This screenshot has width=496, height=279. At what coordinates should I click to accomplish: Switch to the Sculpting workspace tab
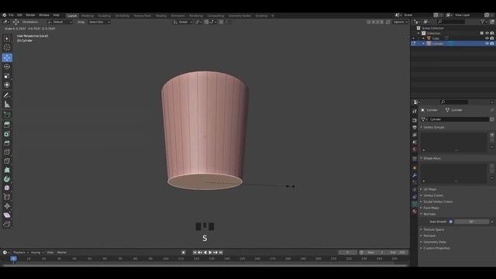coord(104,15)
